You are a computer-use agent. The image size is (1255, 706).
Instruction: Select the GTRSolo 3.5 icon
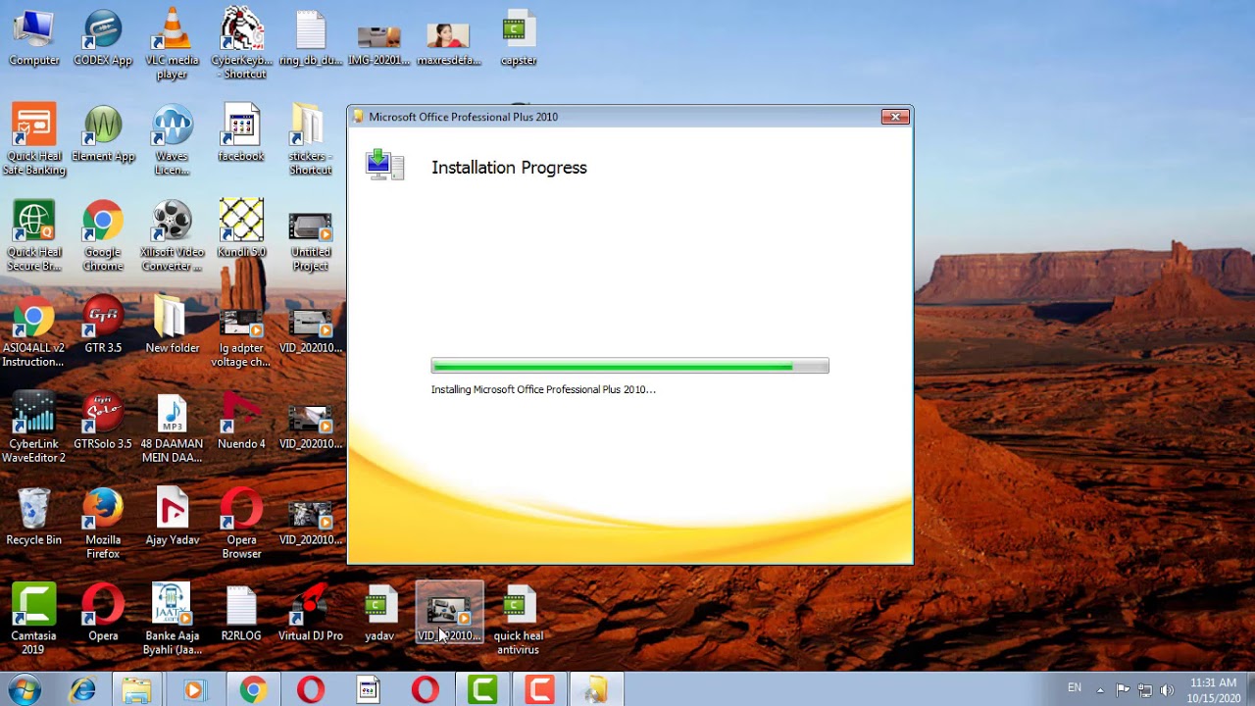[103, 422]
